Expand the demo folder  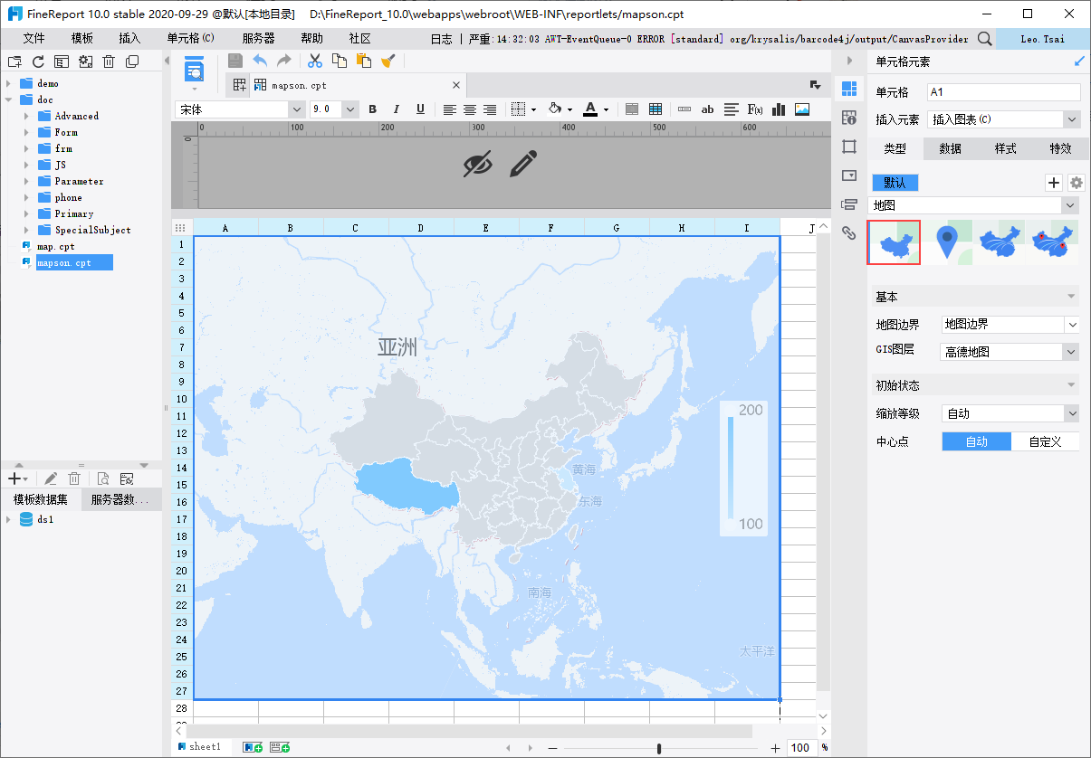(8, 83)
